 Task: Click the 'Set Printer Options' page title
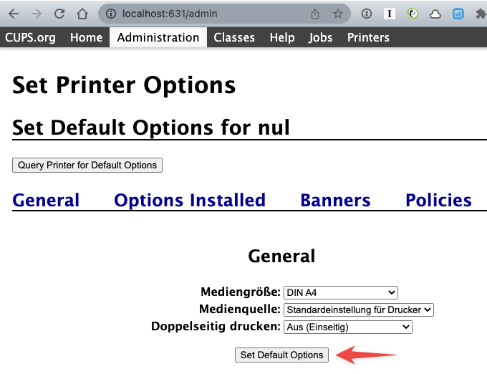point(124,85)
